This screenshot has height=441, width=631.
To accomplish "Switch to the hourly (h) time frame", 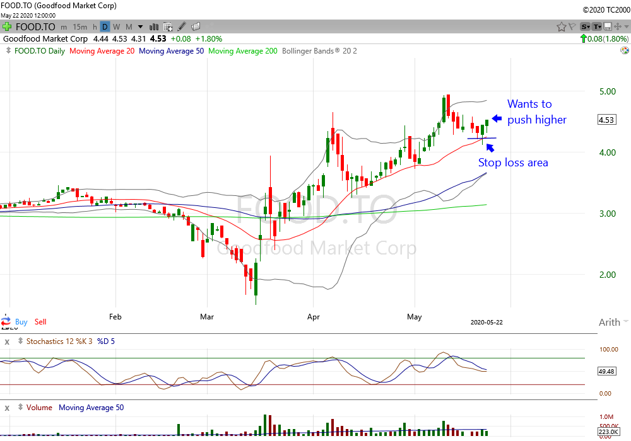I will 95,27.
